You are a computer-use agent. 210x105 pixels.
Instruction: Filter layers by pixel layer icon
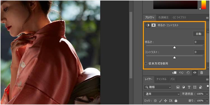pyautogui.click(x=178, y=87)
